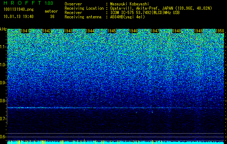Click the HROFFT 1.00 title text
This screenshot has width=227, height=144.
(29, 3)
